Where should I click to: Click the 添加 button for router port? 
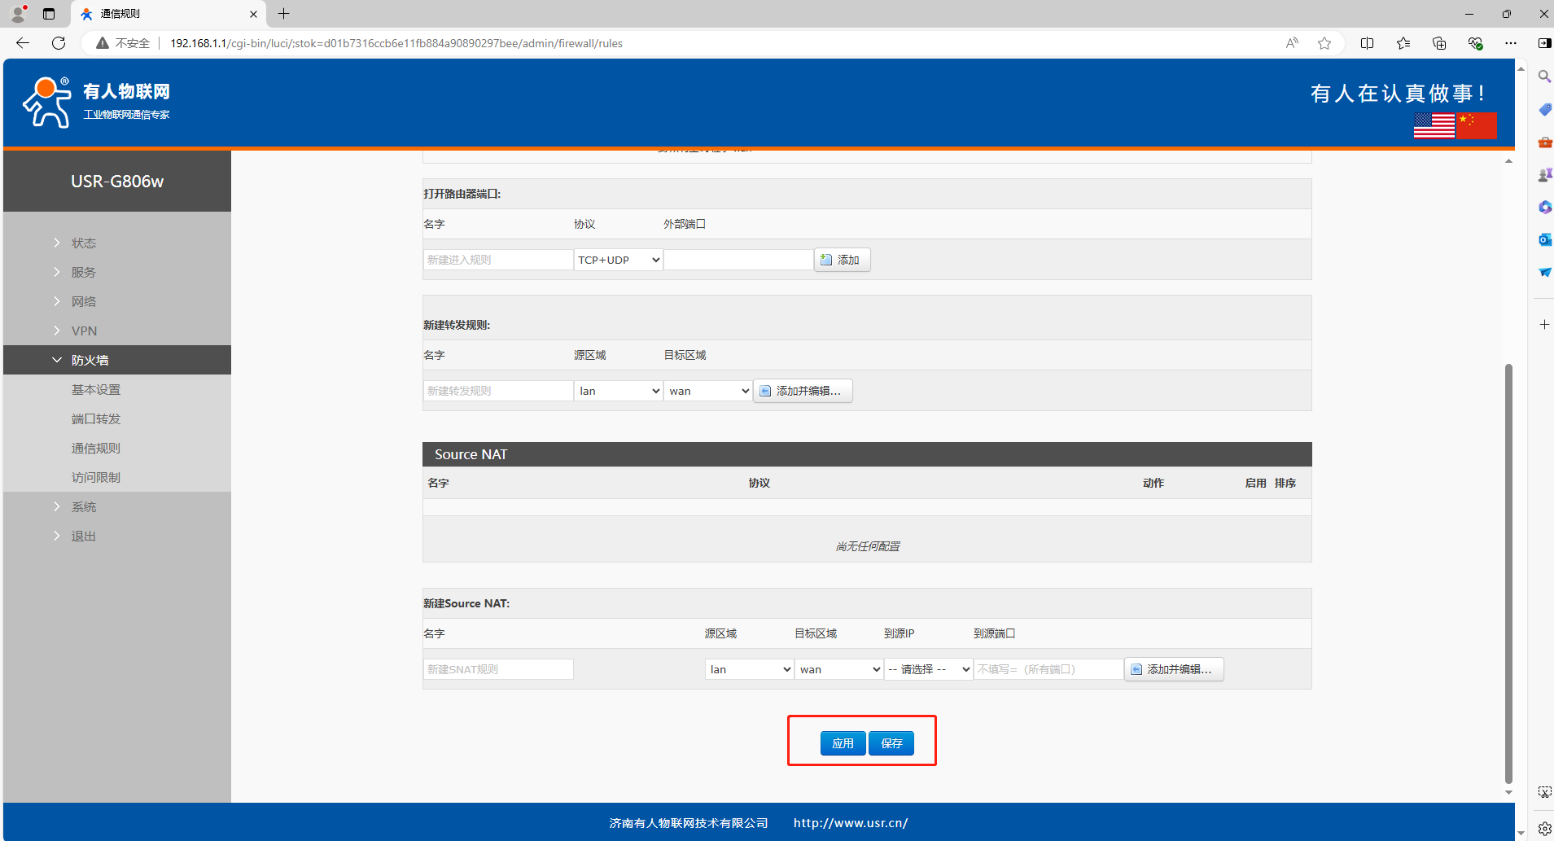point(842,260)
